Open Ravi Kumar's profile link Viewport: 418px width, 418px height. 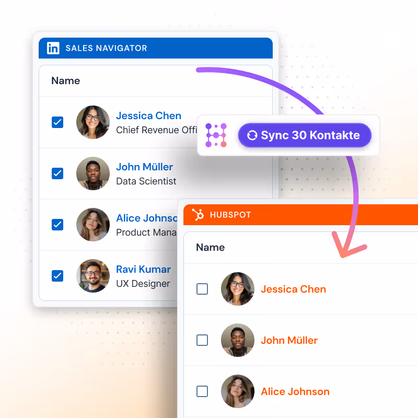pos(143,269)
